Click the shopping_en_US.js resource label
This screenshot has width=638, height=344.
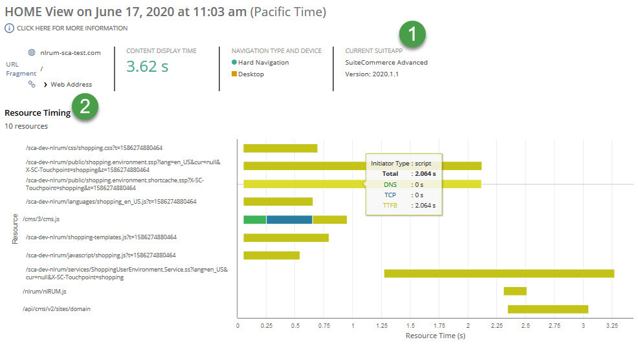pyautogui.click(x=111, y=202)
